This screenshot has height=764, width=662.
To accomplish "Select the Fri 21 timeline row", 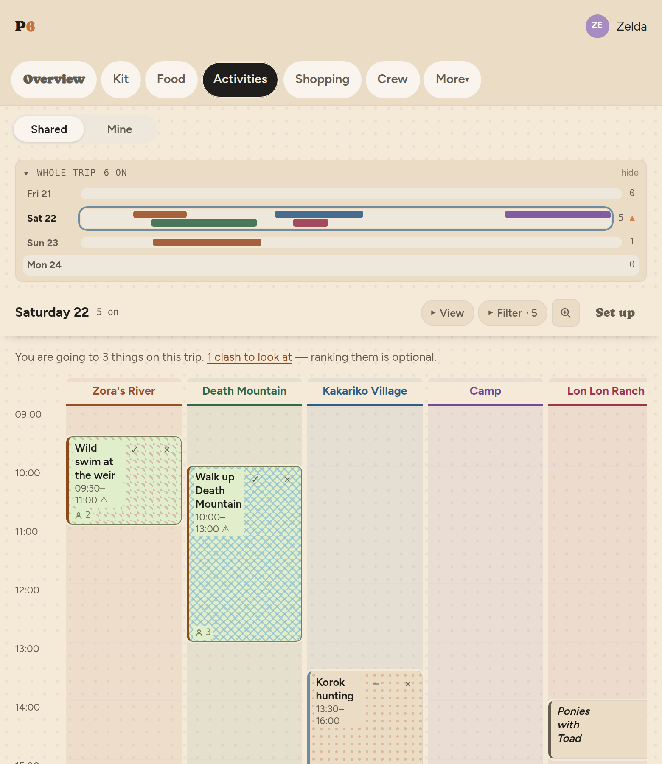I will click(x=331, y=194).
